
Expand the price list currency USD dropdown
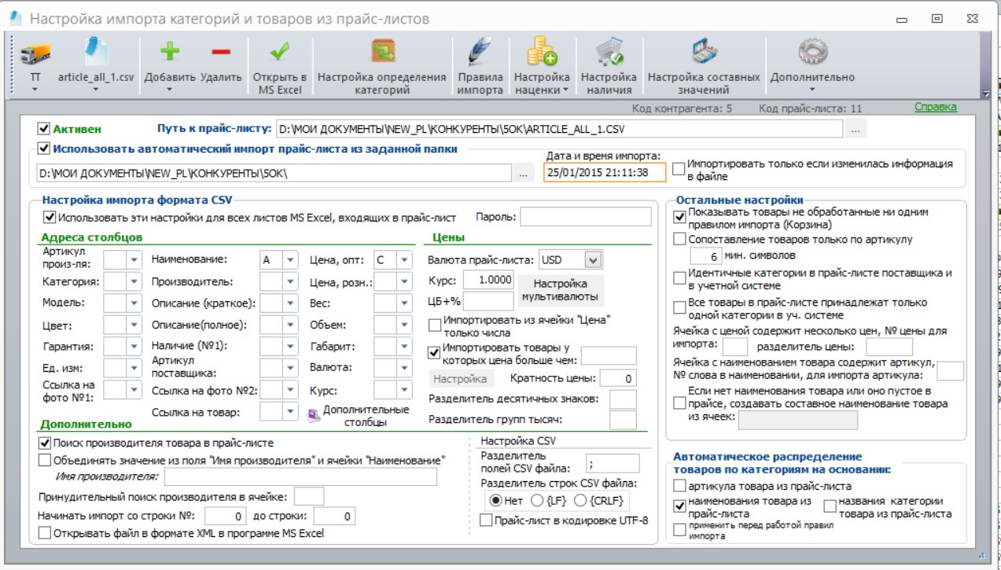coord(594,259)
